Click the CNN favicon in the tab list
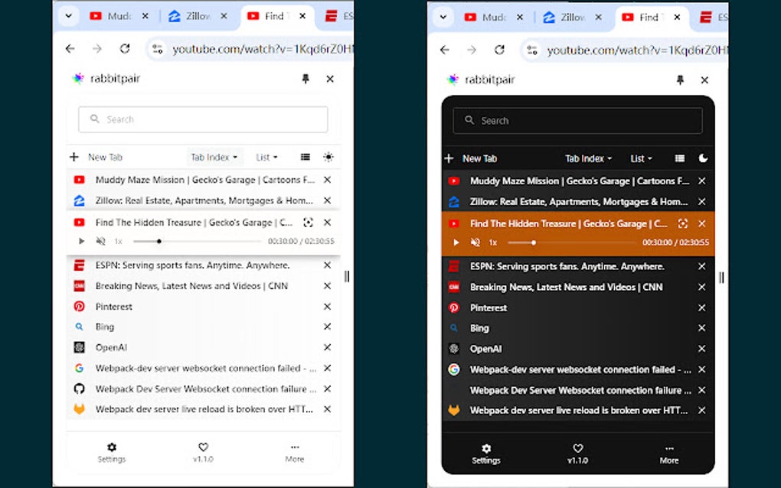This screenshot has width=781, height=488. tap(79, 285)
